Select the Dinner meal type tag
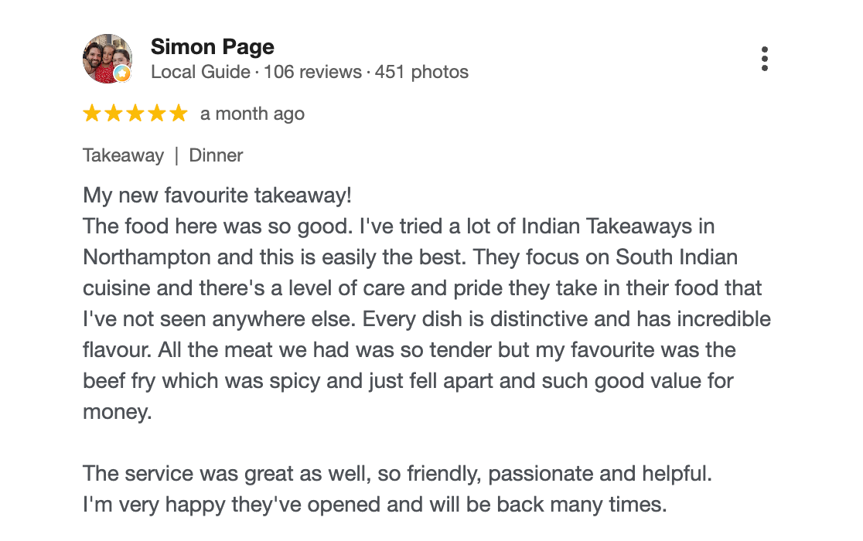 (x=216, y=155)
